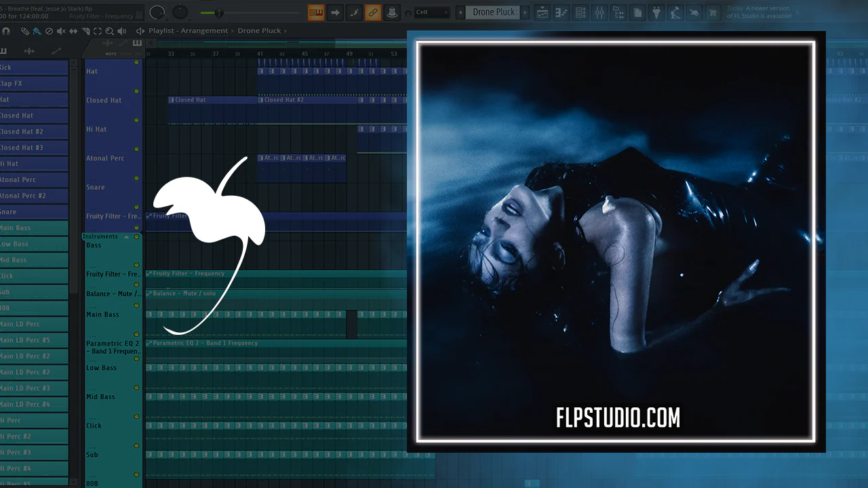This screenshot has width=868, height=488.
Task: Click bar 41 on the playlist timeline
Action: click(x=260, y=54)
